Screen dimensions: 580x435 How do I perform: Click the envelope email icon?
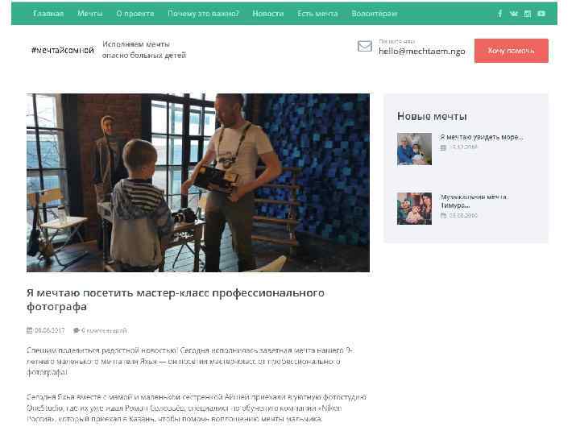(365, 46)
